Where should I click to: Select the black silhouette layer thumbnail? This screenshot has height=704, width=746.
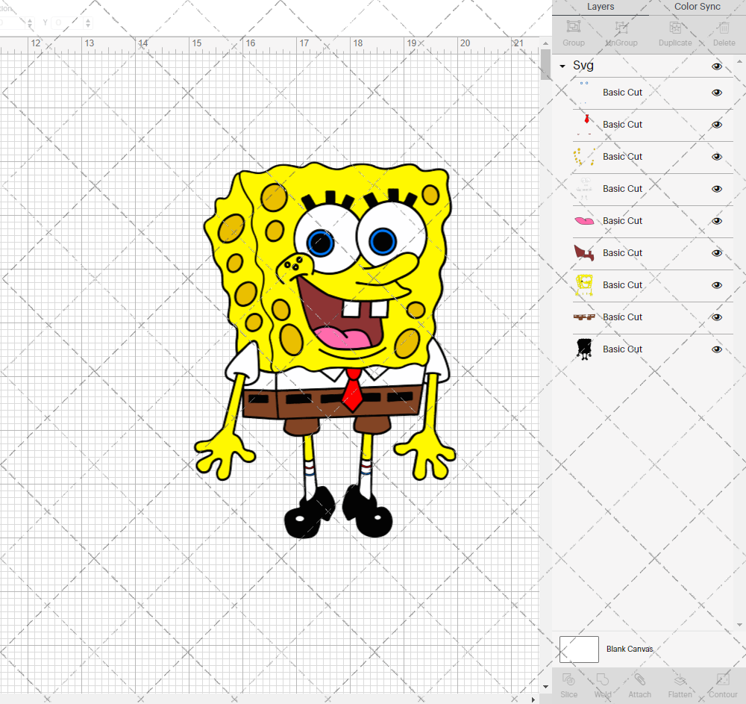[x=584, y=349]
